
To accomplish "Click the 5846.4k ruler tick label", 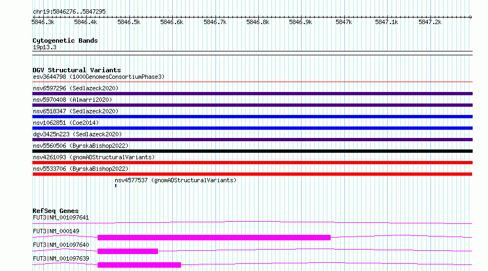I will (x=86, y=22).
